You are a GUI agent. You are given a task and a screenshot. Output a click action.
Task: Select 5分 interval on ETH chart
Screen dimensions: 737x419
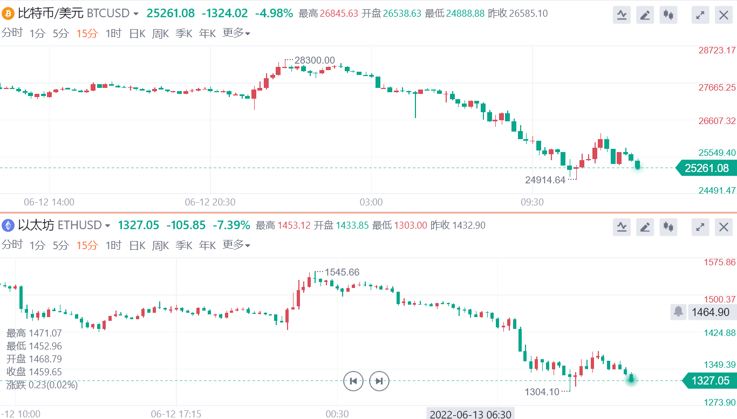[61, 245]
